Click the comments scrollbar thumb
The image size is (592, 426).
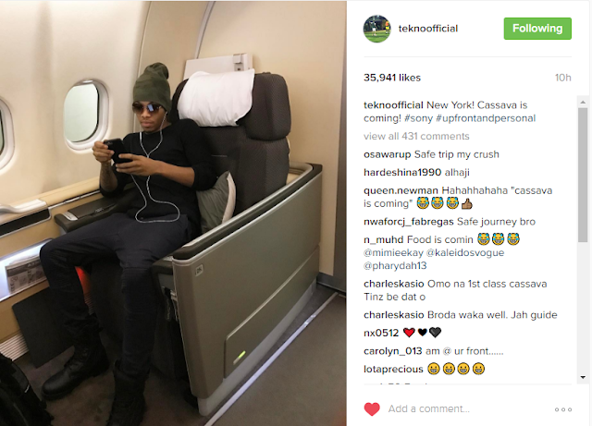pos(583,175)
